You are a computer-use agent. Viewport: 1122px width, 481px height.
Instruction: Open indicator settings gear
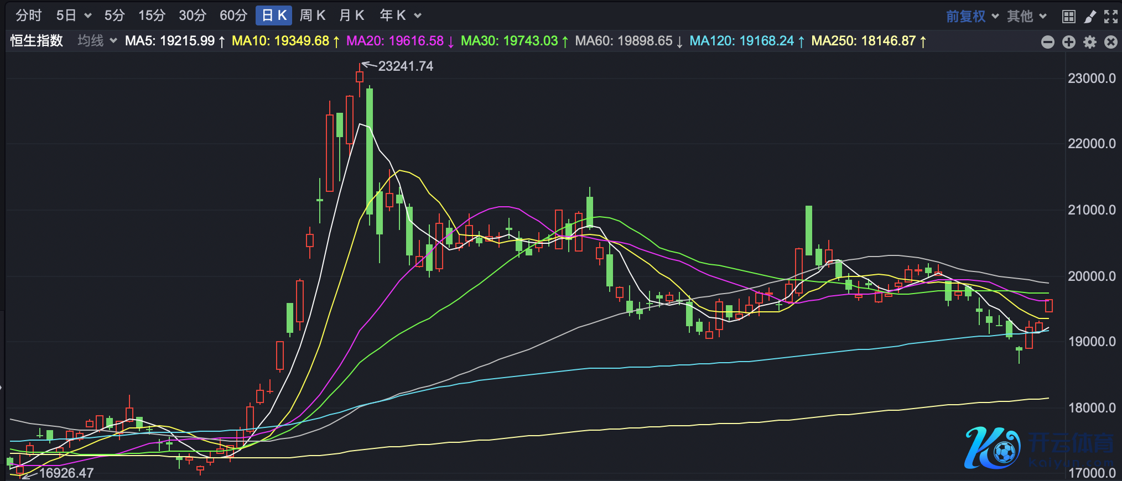click(1089, 42)
